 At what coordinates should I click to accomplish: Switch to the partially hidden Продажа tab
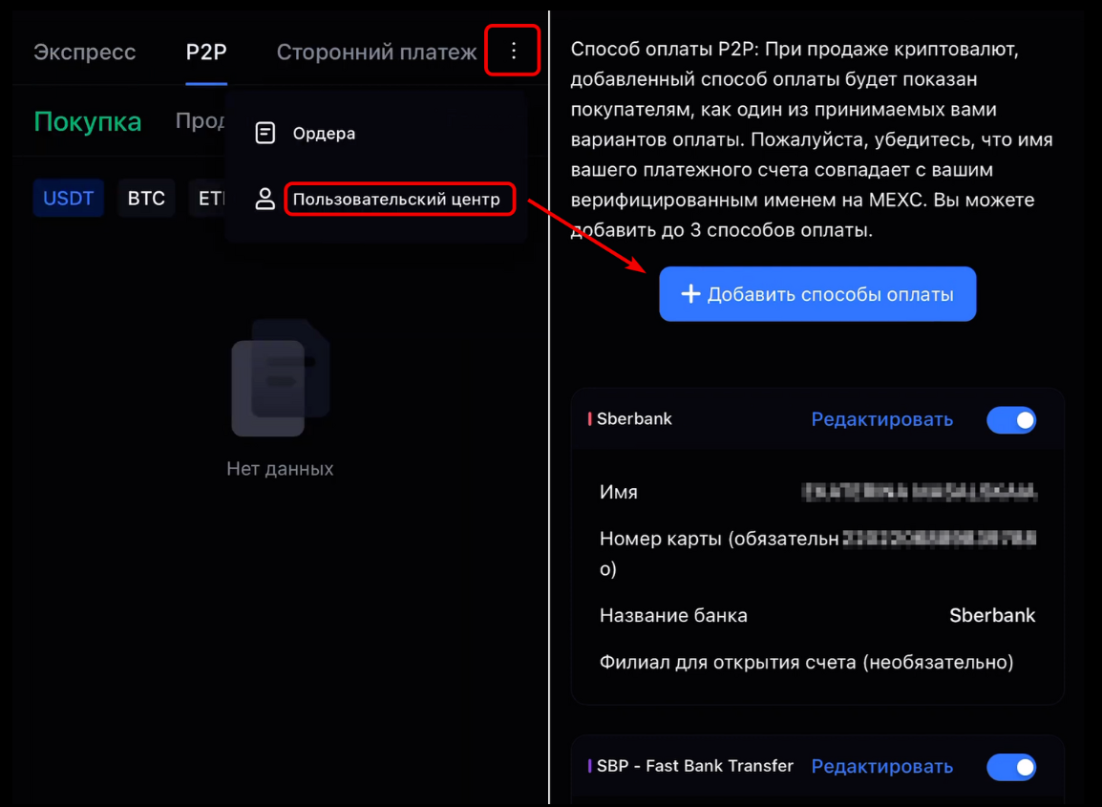(x=201, y=121)
